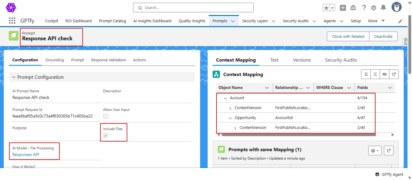Click the Clone with Related button

[348, 36]
